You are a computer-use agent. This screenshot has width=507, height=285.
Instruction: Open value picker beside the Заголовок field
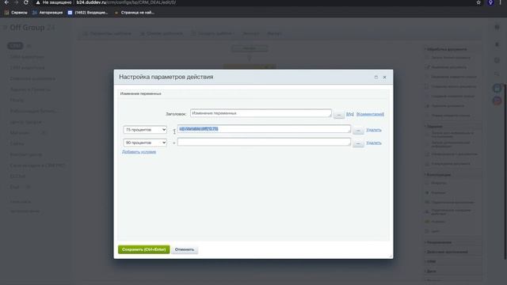(x=339, y=114)
